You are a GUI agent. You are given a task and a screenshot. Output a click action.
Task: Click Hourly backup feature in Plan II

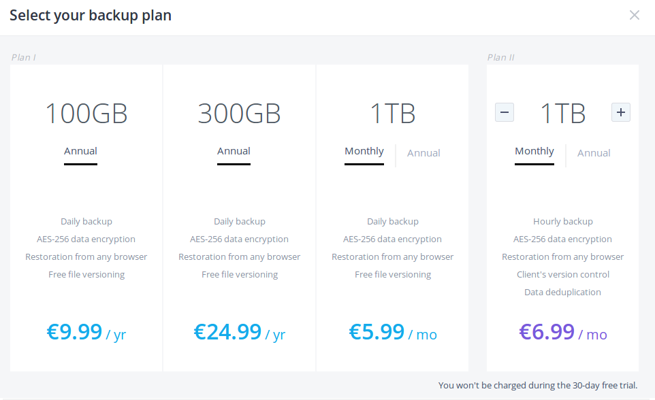pyautogui.click(x=562, y=221)
